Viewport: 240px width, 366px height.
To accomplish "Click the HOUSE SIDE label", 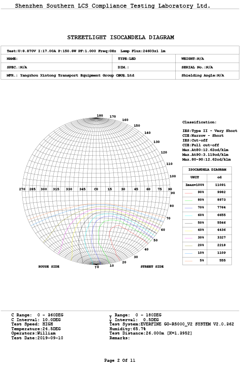I will (x=49, y=267).
